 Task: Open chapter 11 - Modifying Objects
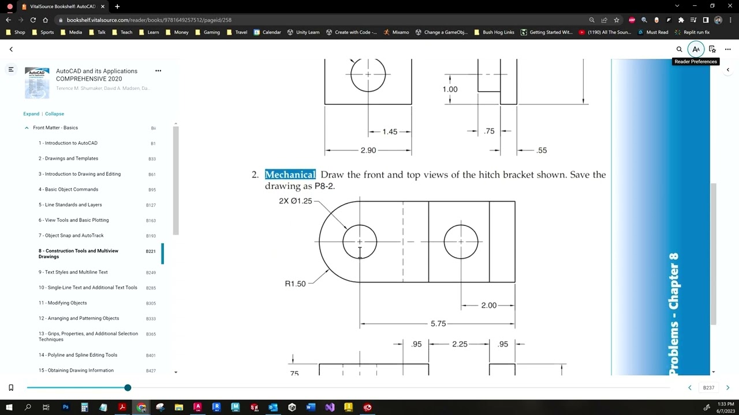click(x=63, y=303)
